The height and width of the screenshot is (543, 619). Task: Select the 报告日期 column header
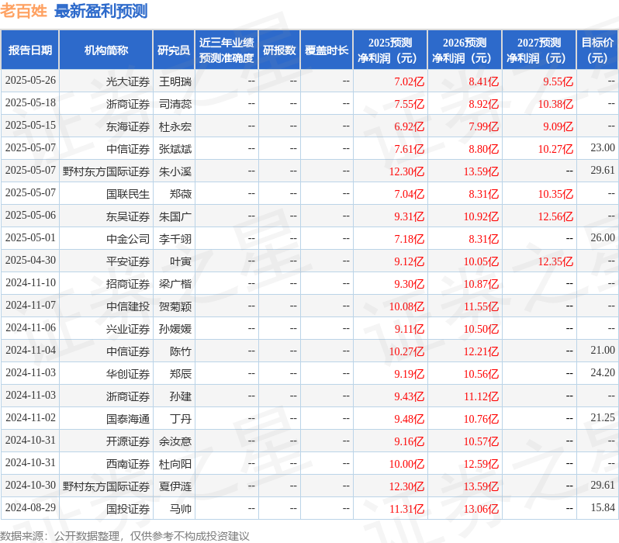[x=30, y=50]
